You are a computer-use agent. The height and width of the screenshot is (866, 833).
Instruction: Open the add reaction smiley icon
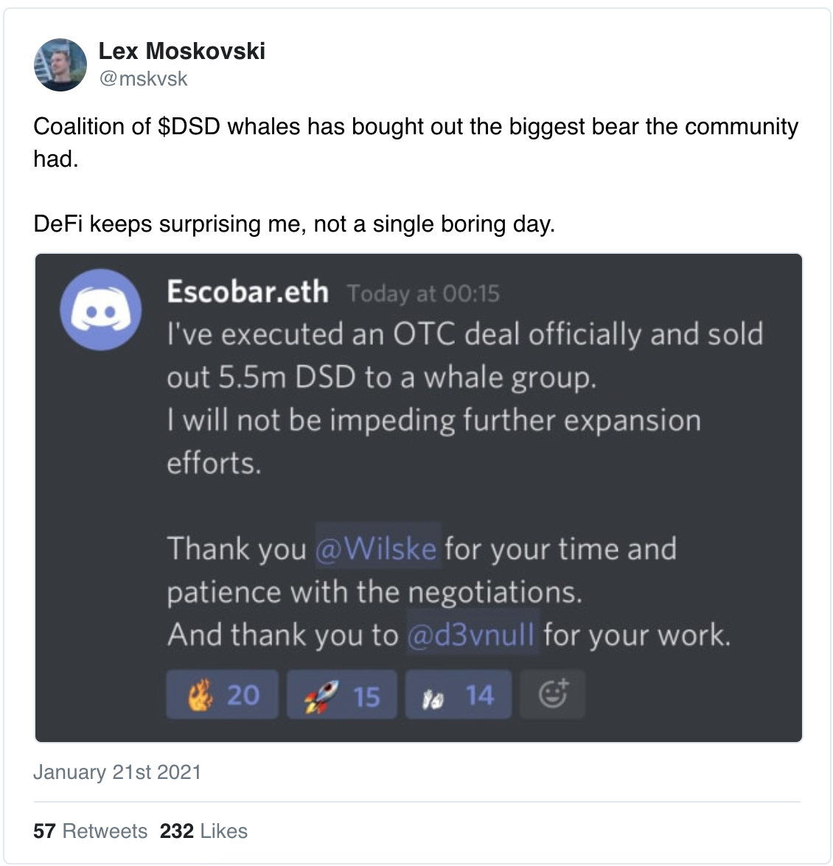click(553, 694)
